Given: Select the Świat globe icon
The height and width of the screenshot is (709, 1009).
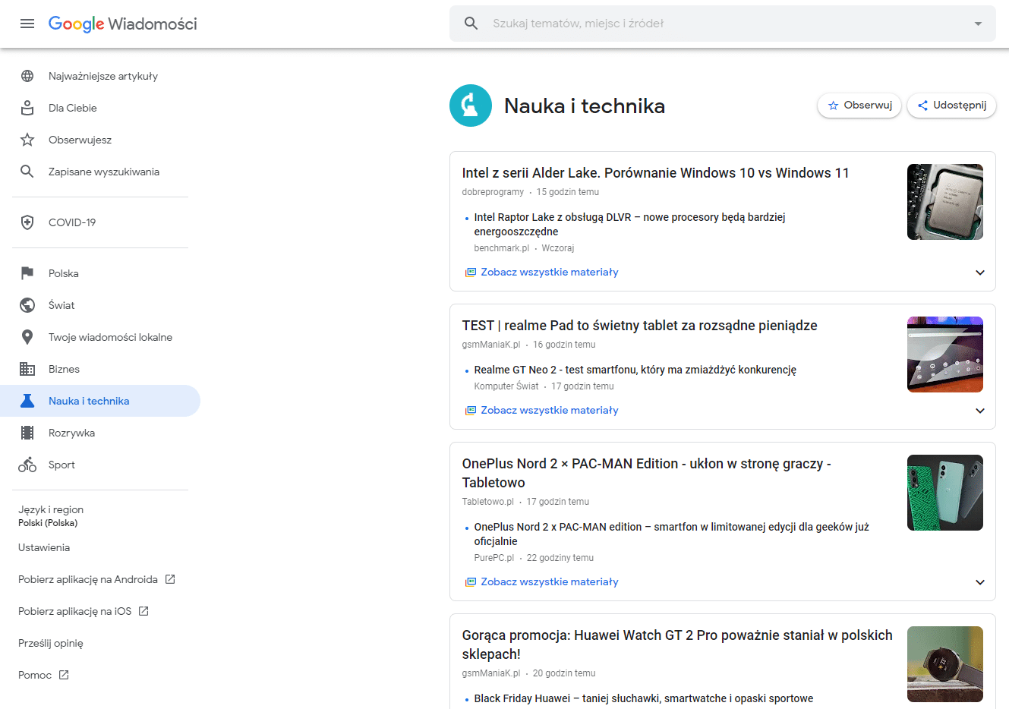Looking at the screenshot, I should click(x=27, y=305).
